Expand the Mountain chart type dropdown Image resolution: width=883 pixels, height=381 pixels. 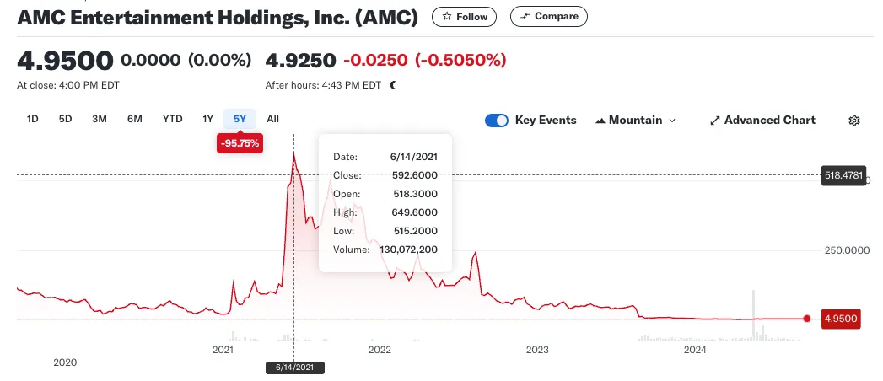635,121
